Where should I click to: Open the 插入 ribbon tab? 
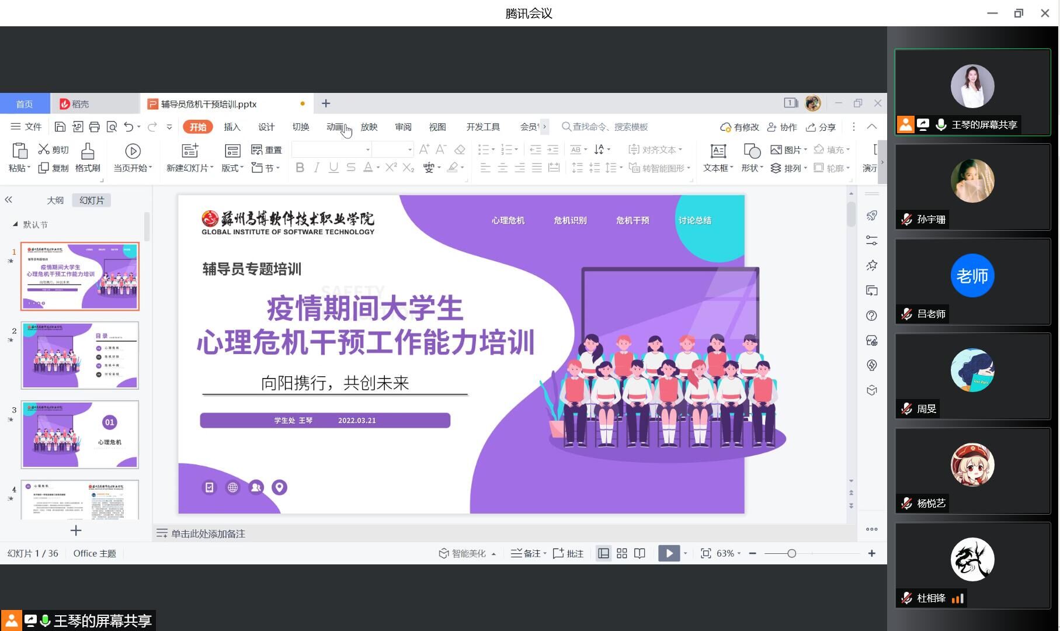pyautogui.click(x=232, y=127)
